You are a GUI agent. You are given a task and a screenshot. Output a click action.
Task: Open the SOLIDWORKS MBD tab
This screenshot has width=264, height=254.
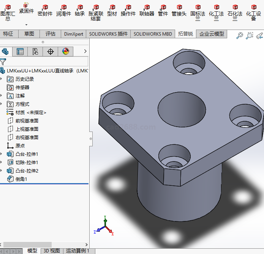pos(153,34)
